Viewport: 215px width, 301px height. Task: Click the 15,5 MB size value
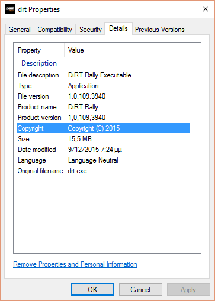tap(80, 139)
